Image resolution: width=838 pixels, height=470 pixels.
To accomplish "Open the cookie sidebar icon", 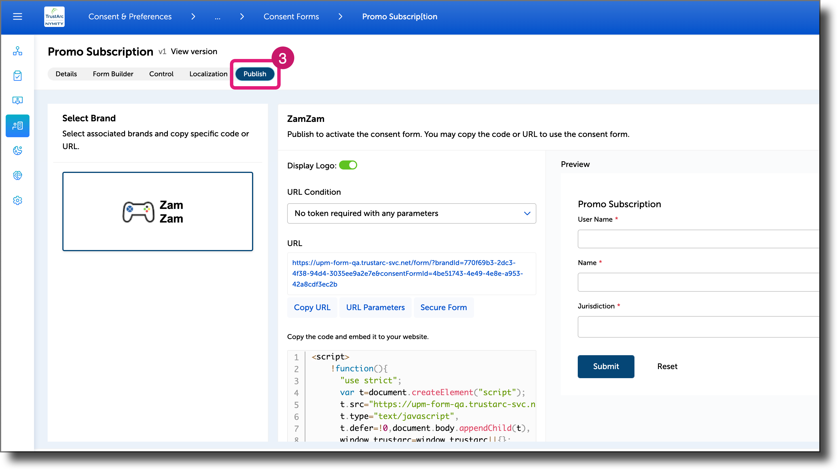I will click(x=18, y=151).
